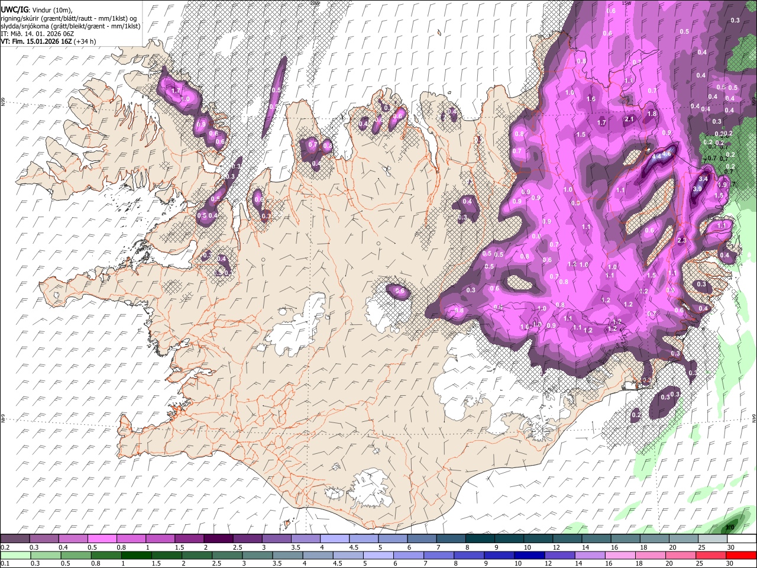Click the '4.6' precipitation value on the map
Image resolution: width=757 pixels, height=568 pixels.
[x=667, y=154]
